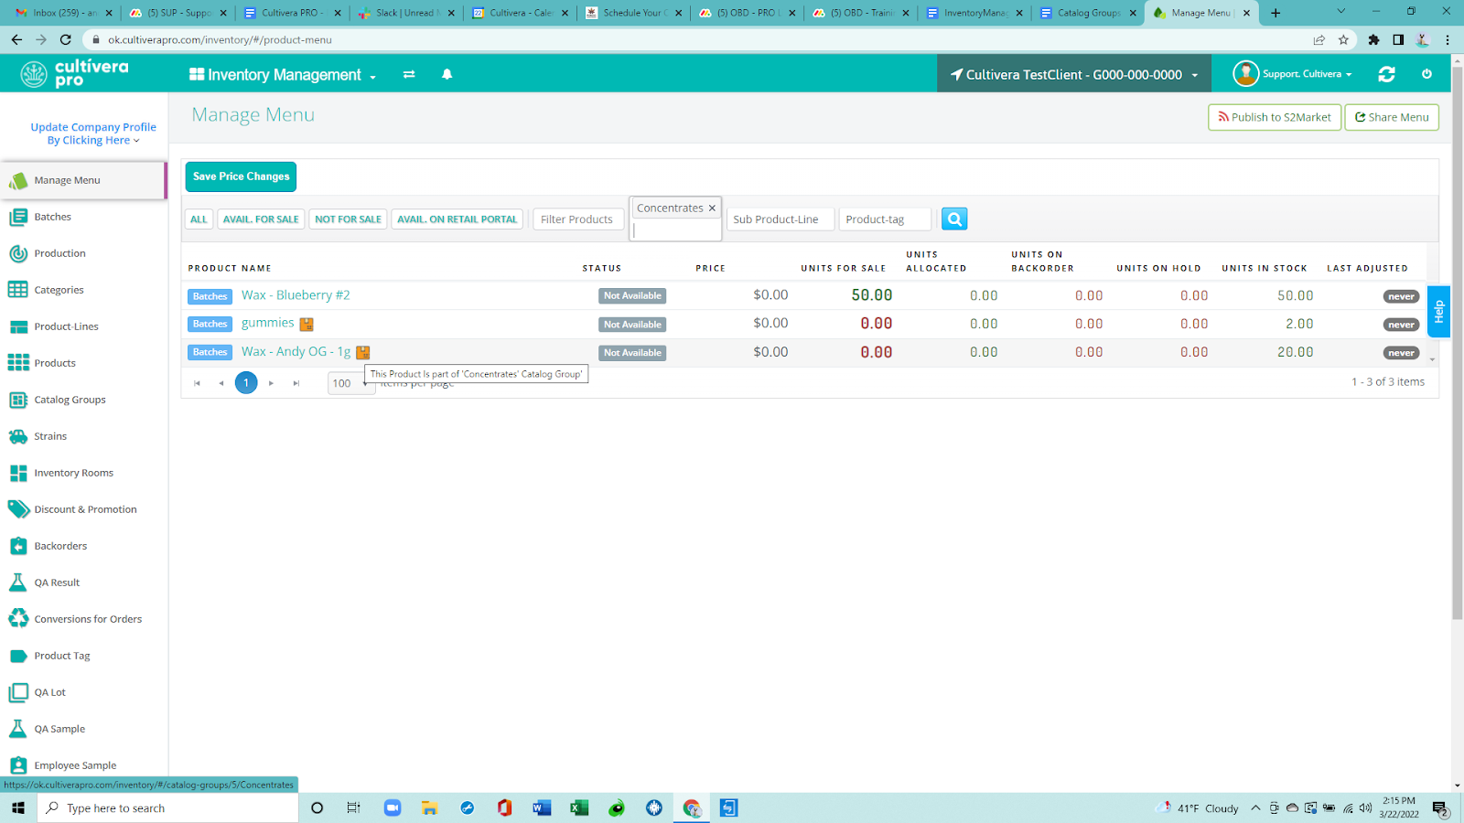Click the box icon next to gummies
Viewport: 1464px width, 823px height.
point(307,324)
